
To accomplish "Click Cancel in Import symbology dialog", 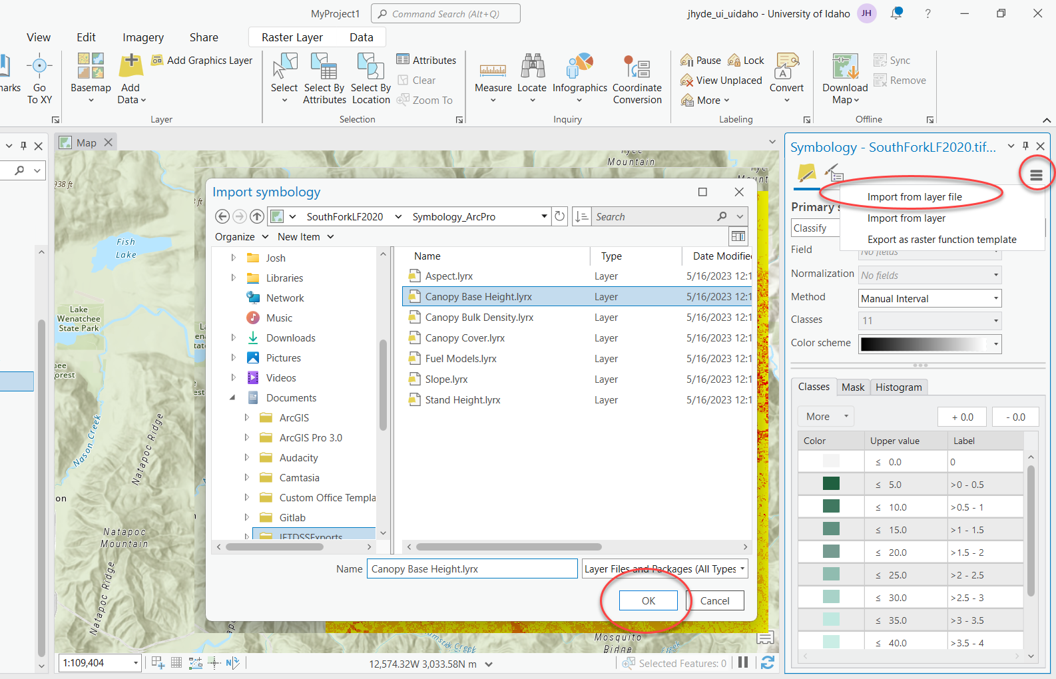I will coord(715,600).
